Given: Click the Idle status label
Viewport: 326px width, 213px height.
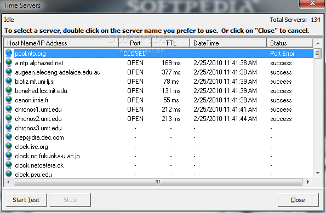Looking at the screenshot, I should click(9, 20).
